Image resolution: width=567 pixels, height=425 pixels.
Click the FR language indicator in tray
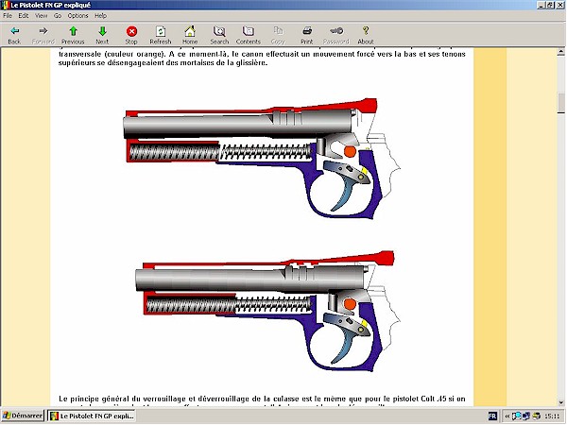click(492, 416)
